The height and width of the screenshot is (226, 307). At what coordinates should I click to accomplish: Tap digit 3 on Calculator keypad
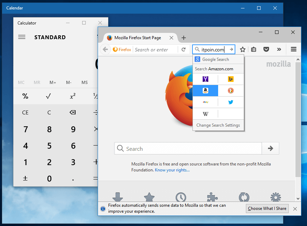coord(73,162)
